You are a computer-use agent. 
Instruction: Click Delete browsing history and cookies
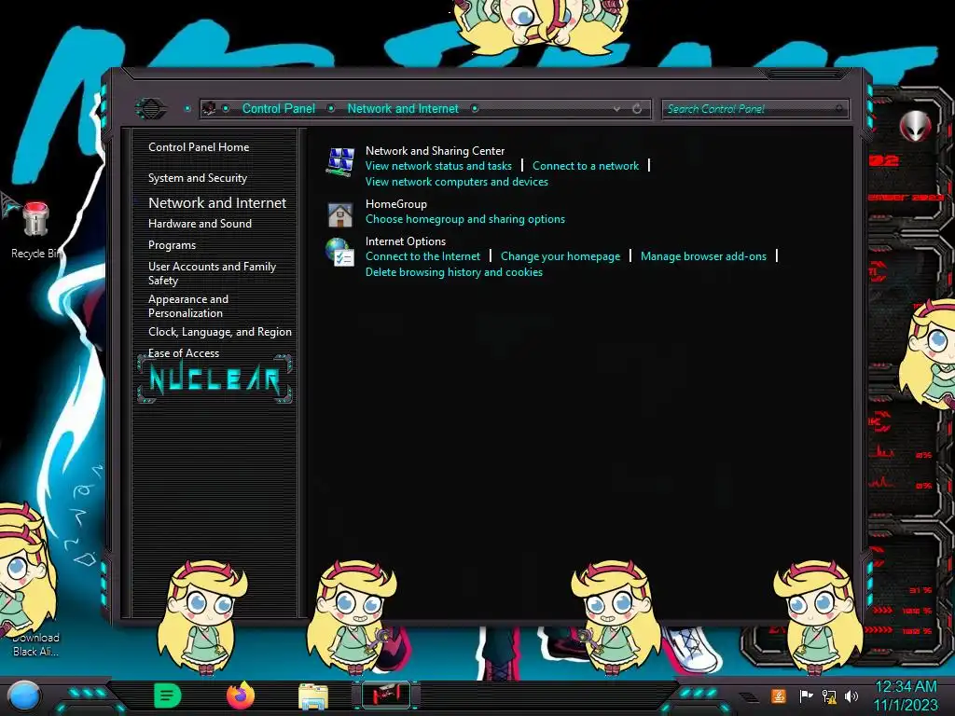pyautogui.click(x=454, y=272)
